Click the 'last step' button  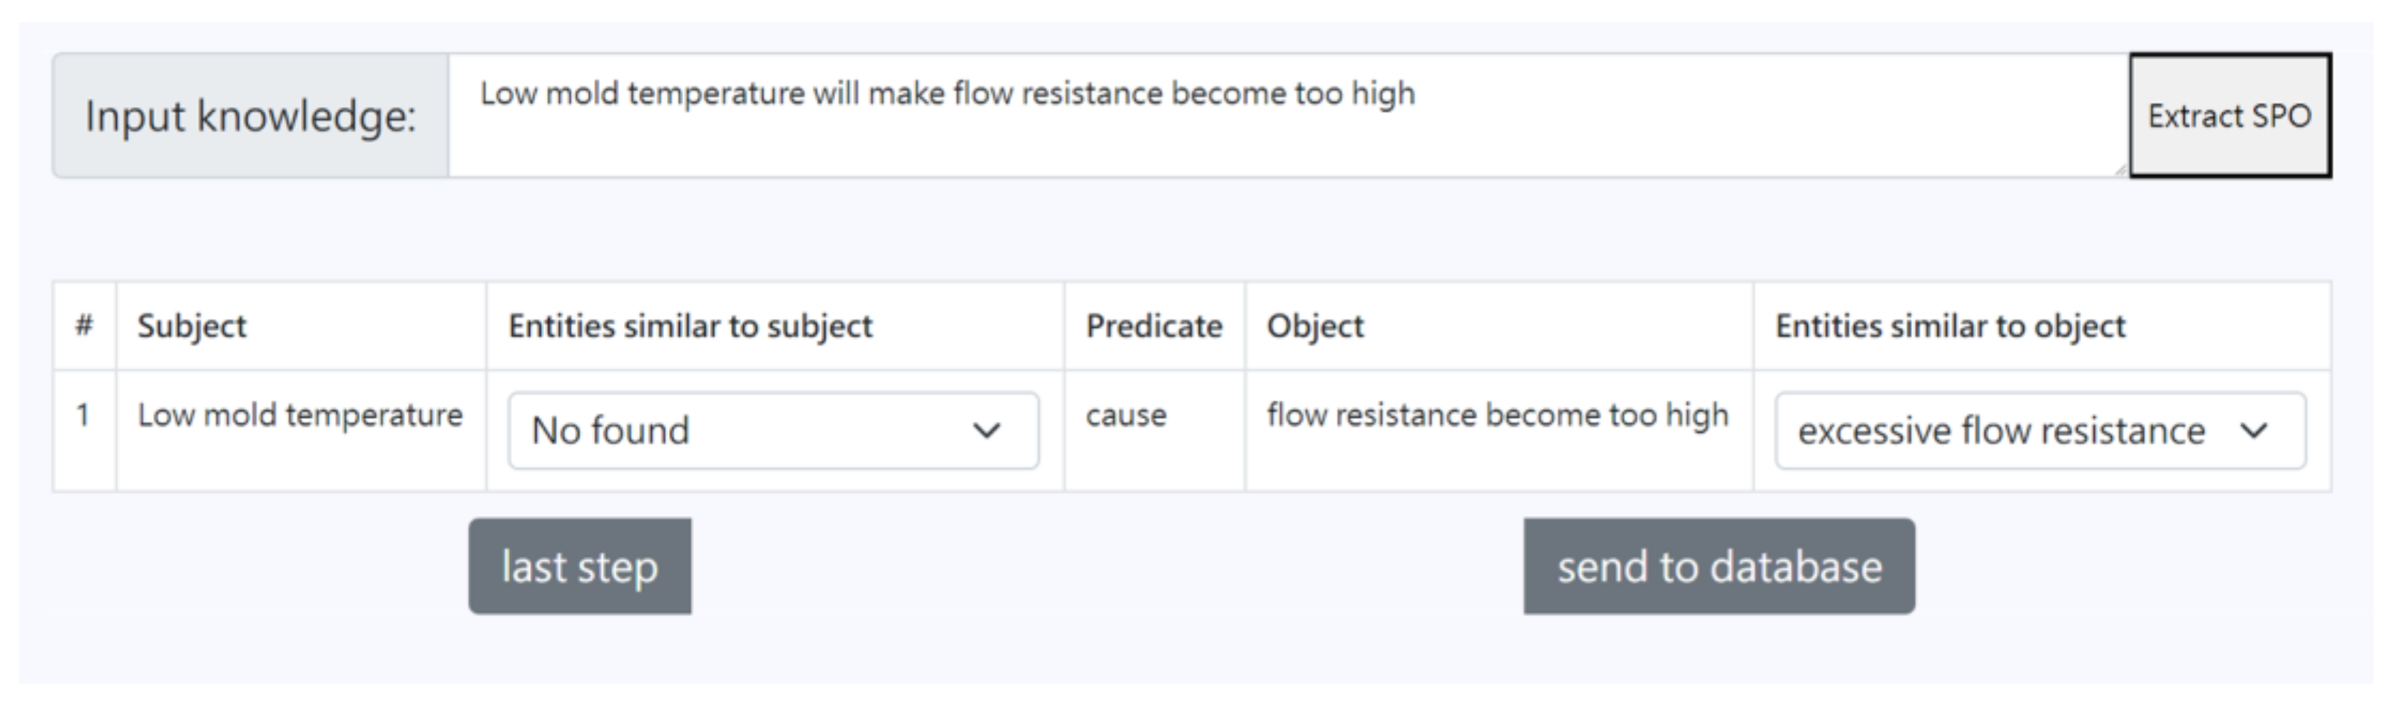tap(579, 567)
